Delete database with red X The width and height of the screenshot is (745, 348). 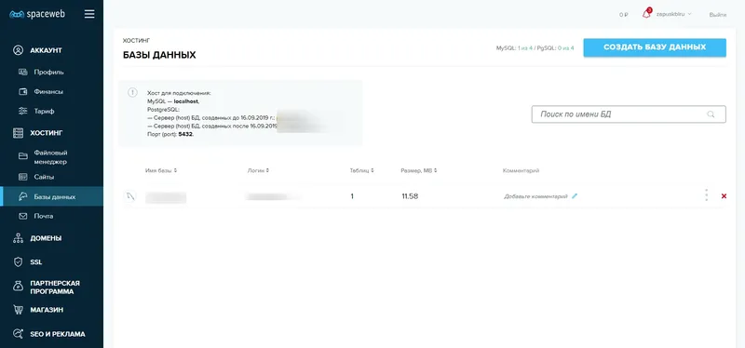tap(724, 196)
